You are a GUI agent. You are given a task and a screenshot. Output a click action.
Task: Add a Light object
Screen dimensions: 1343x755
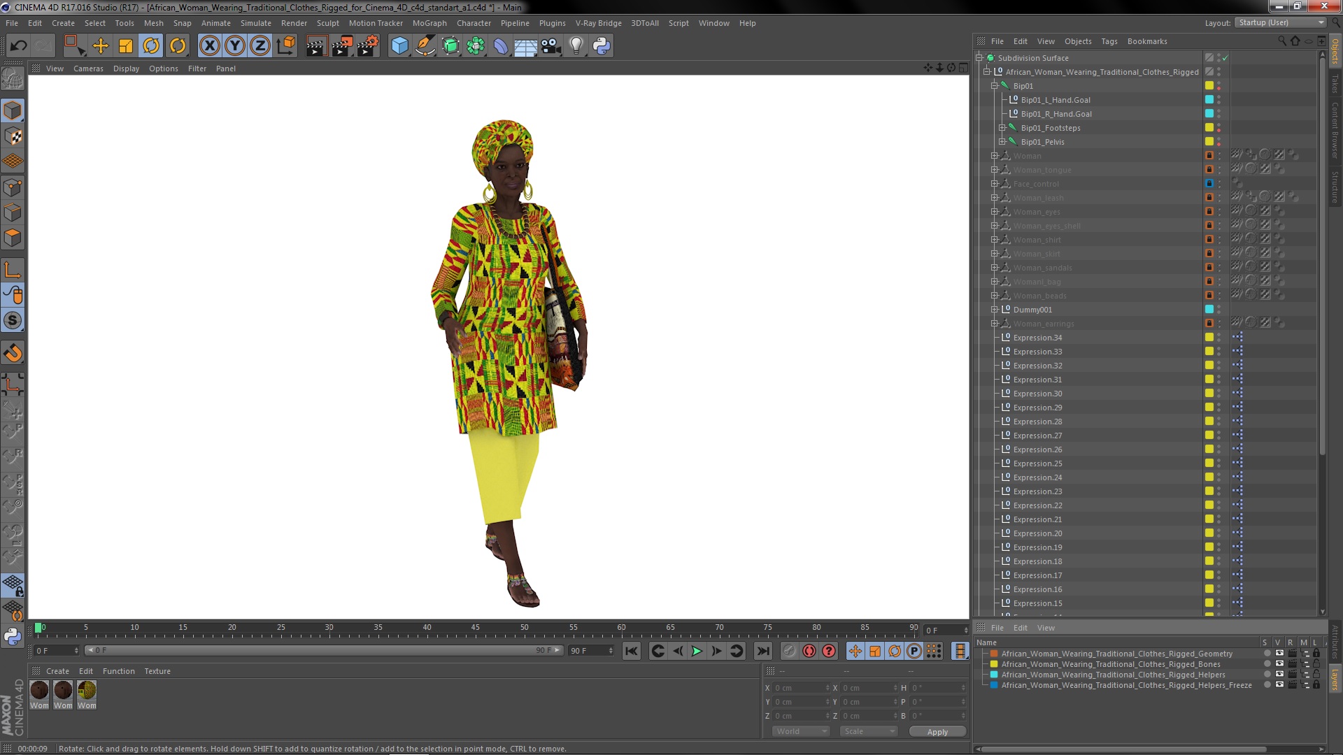pos(576,46)
